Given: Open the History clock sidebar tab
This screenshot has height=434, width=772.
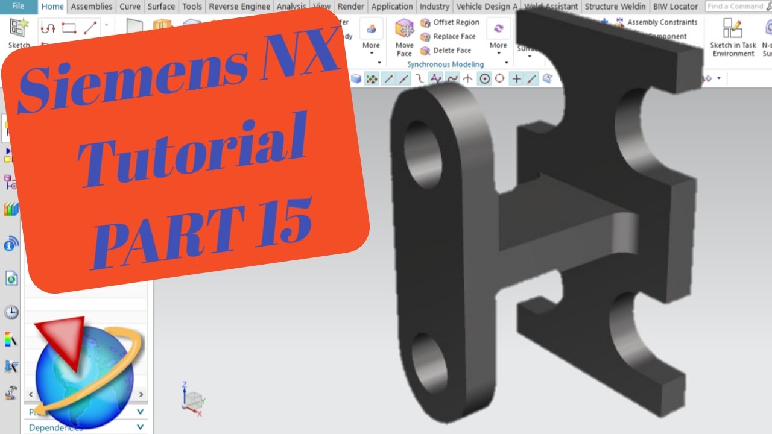Looking at the screenshot, I should 11,312.
